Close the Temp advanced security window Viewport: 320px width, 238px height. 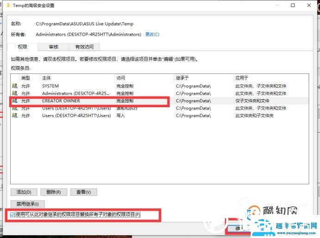pos(309,5)
